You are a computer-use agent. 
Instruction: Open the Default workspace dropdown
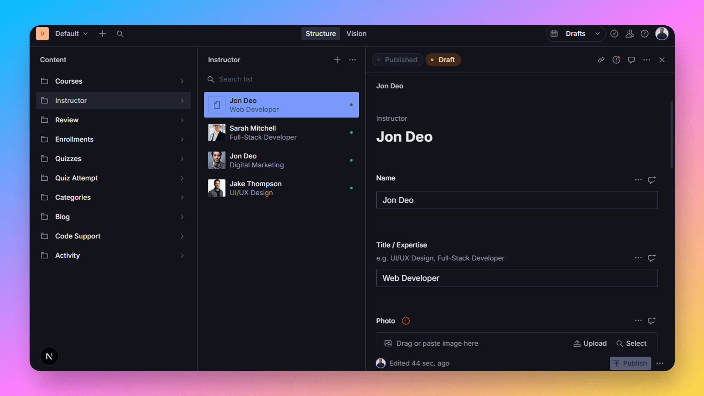71,34
